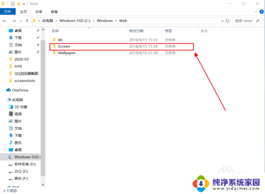The height and width of the screenshot is (194, 265).
Task: Click the Screen folder icon
Action: click(54, 46)
